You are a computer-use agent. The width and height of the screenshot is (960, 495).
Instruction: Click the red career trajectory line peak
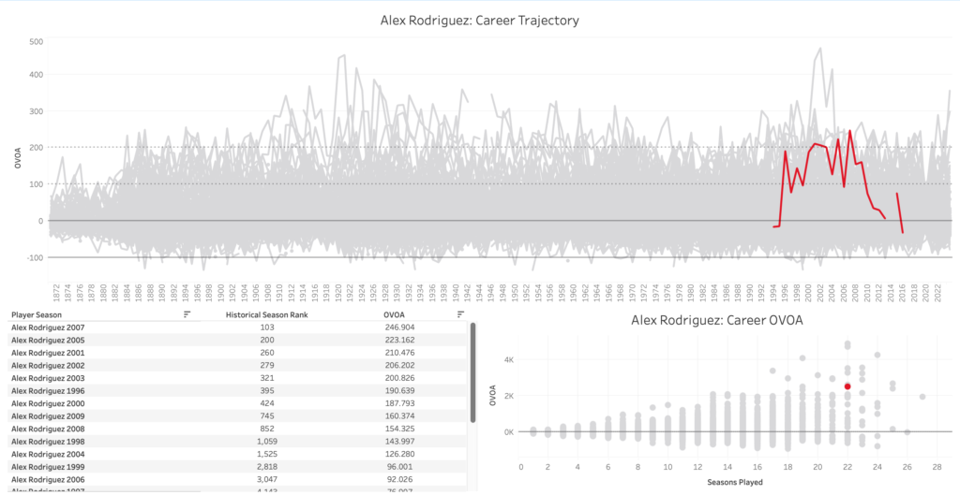pyautogui.click(x=849, y=131)
